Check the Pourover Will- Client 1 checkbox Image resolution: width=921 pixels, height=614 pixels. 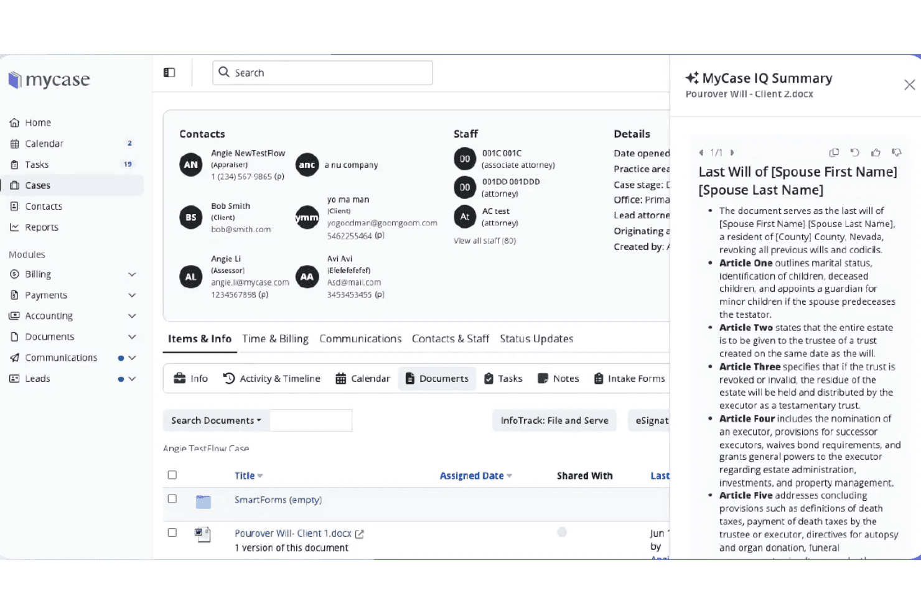coord(172,533)
